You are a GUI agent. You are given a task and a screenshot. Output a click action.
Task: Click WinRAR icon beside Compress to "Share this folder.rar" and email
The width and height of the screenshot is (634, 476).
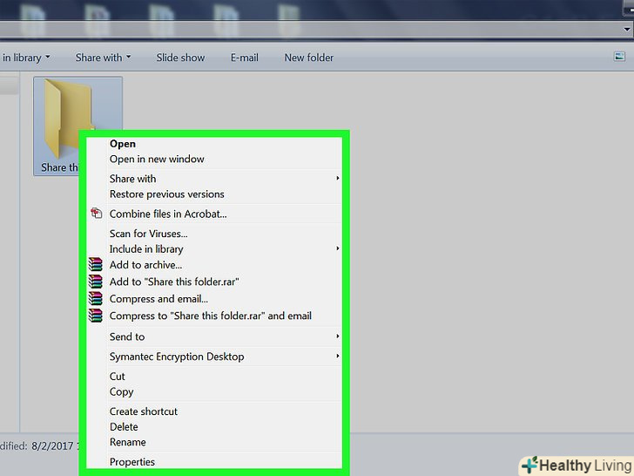pos(96,316)
